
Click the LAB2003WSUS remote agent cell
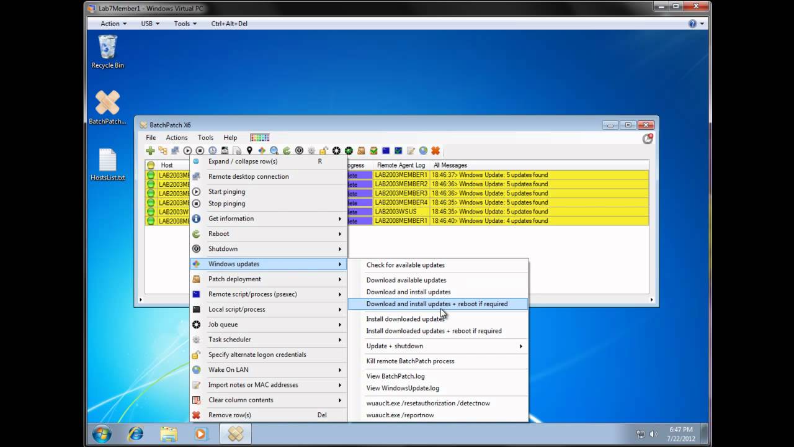pos(401,212)
